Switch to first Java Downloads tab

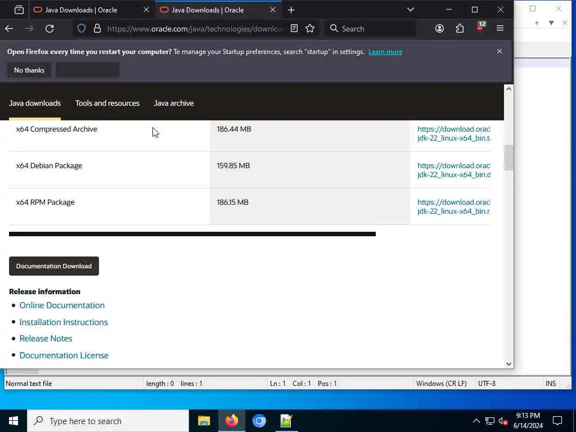click(x=92, y=10)
